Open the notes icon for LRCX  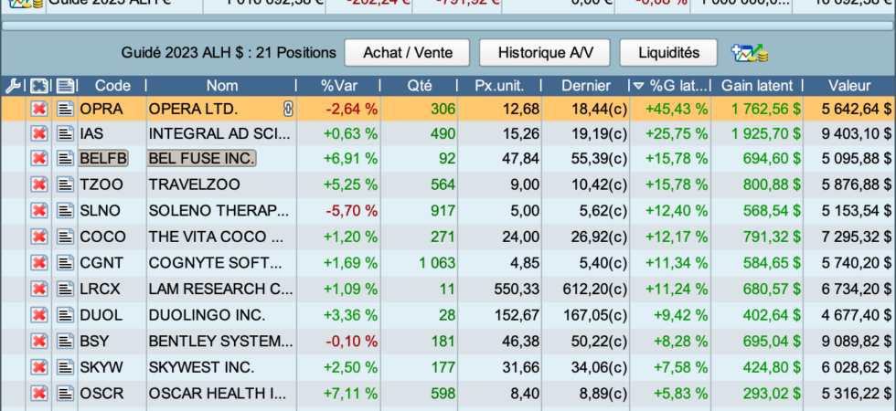point(66,289)
